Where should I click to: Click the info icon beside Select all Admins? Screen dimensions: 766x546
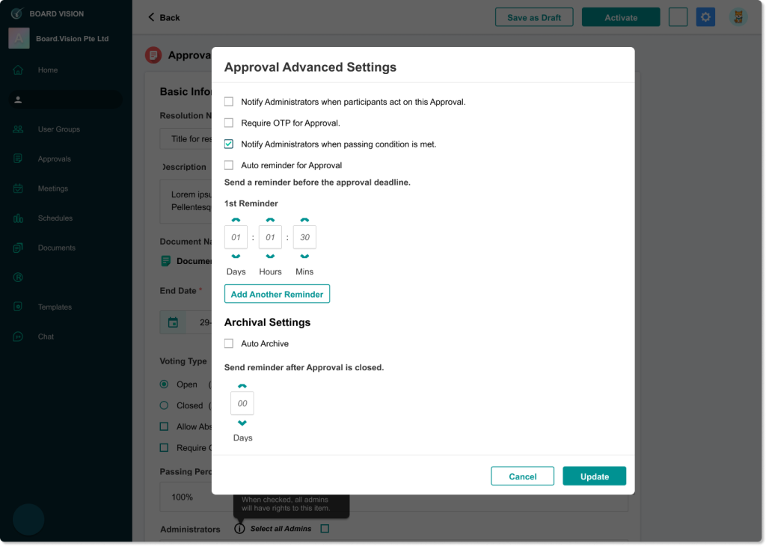pos(239,529)
